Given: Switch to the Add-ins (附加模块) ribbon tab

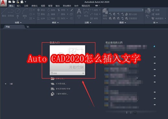Looking at the screenshot, I should 67,6.
